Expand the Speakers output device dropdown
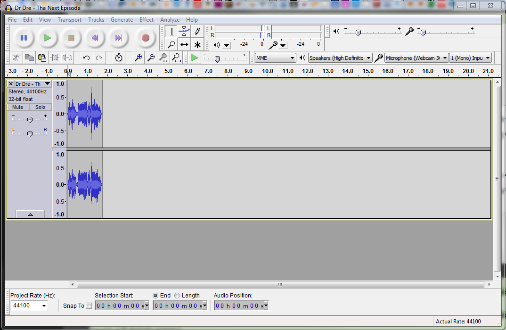Screen dimensions: 506x330 (340, 58)
